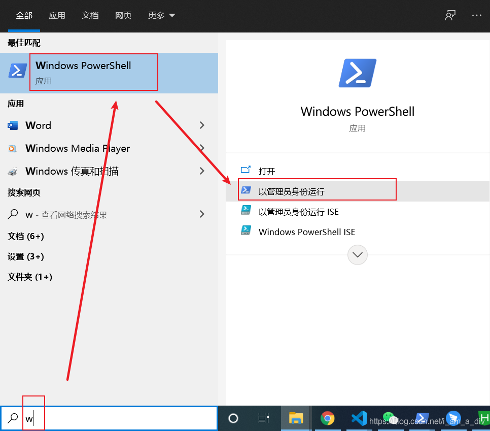Switch to the 网页 tab
Viewport: 490px width, 431px height.
point(123,15)
